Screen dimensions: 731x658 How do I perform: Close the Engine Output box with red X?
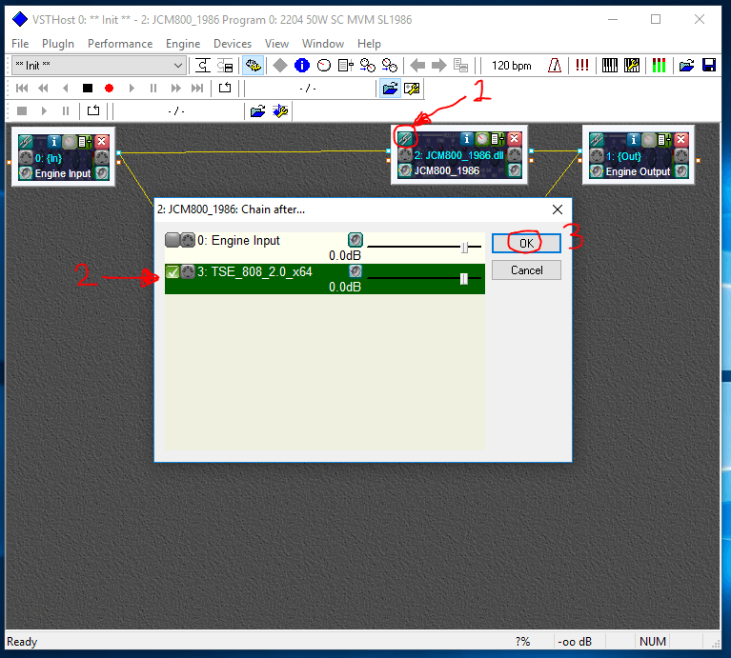click(681, 139)
